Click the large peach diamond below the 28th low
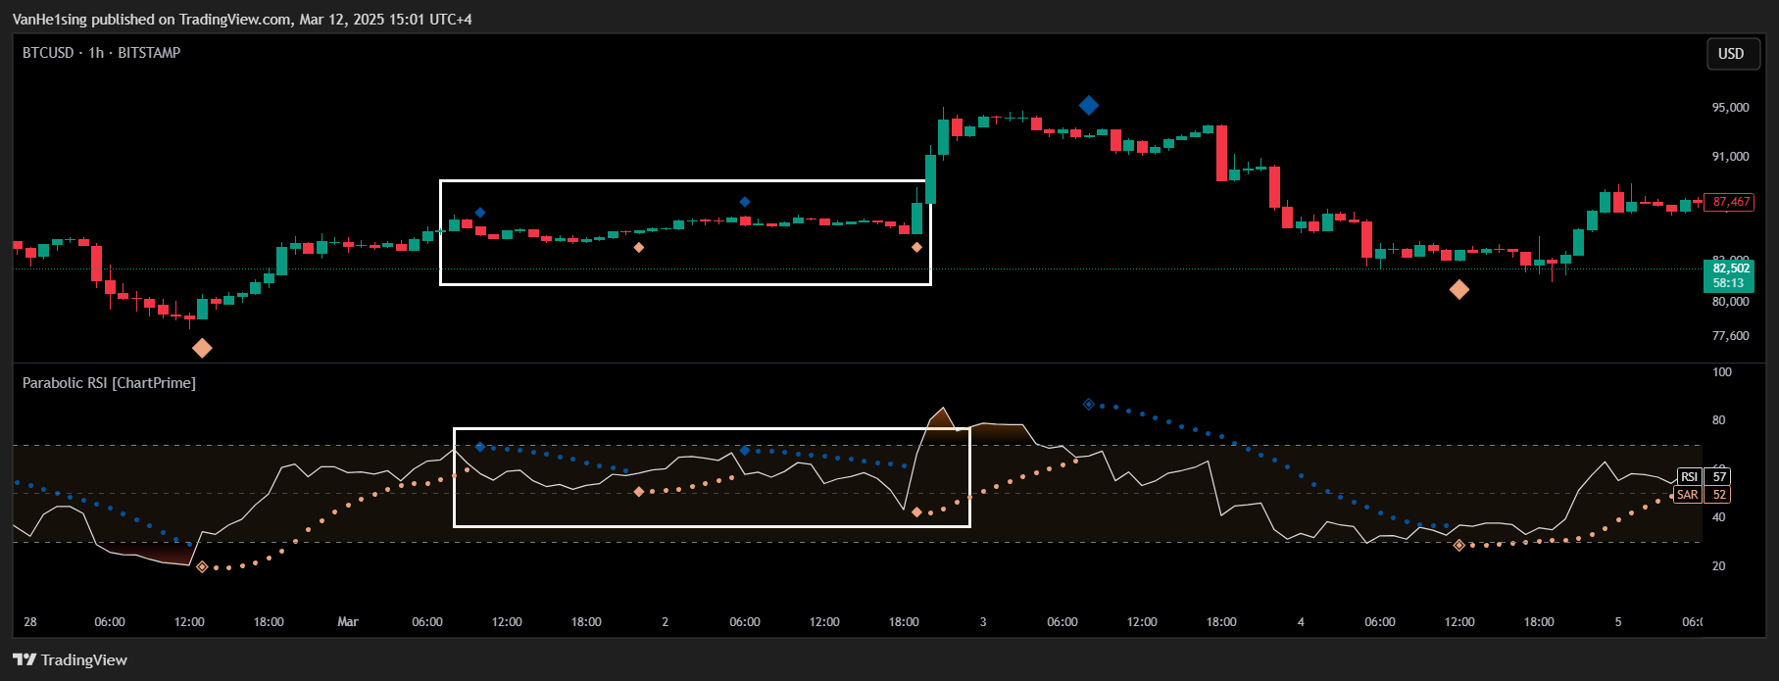 coord(202,348)
